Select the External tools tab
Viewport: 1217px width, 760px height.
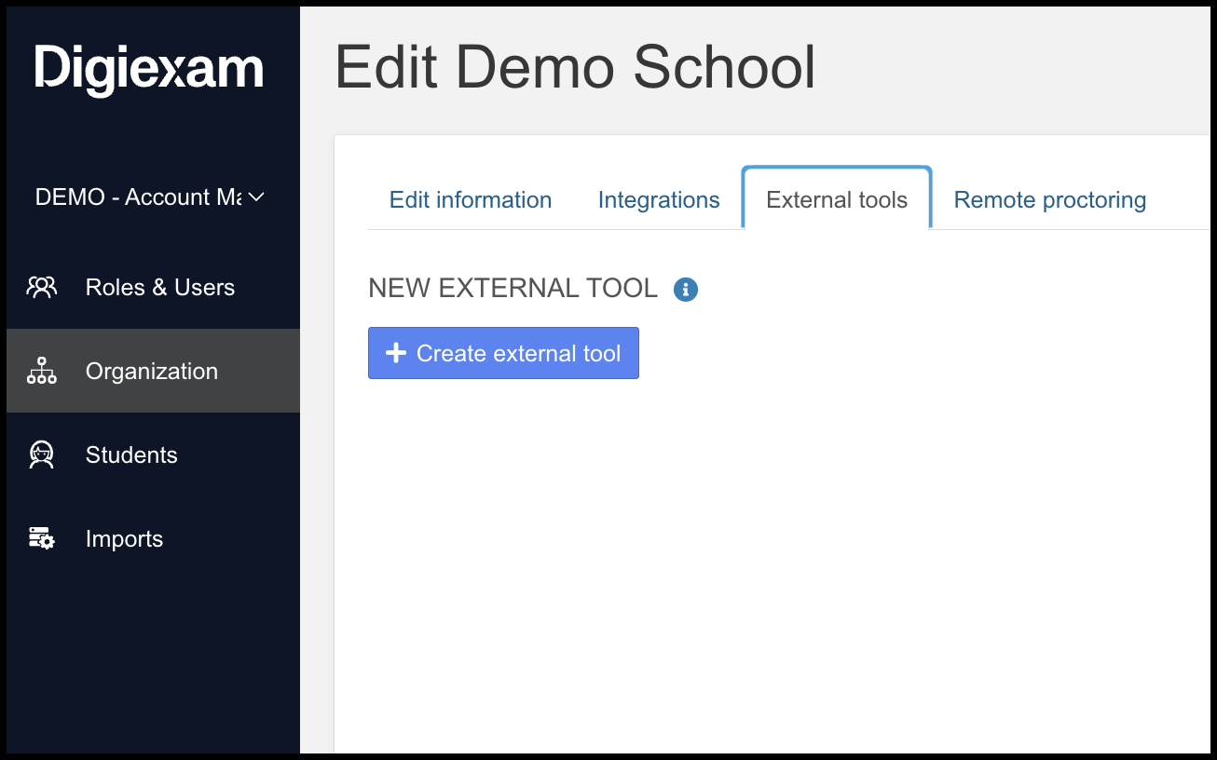pyautogui.click(x=837, y=198)
